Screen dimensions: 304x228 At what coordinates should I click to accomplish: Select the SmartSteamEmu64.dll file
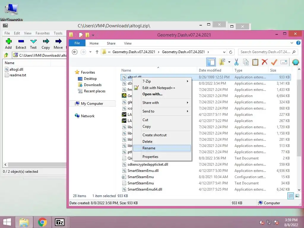[x=145, y=189]
